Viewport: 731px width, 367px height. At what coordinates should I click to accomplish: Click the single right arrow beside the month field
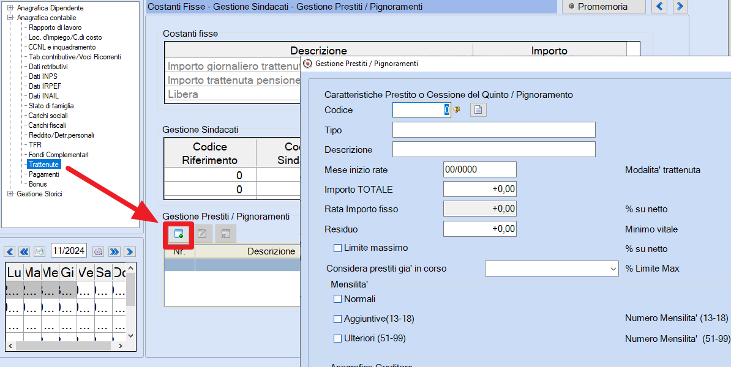[x=130, y=251]
